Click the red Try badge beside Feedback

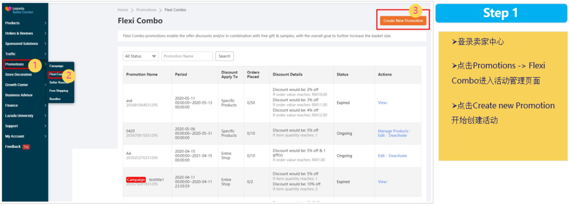(x=26, y=147)
